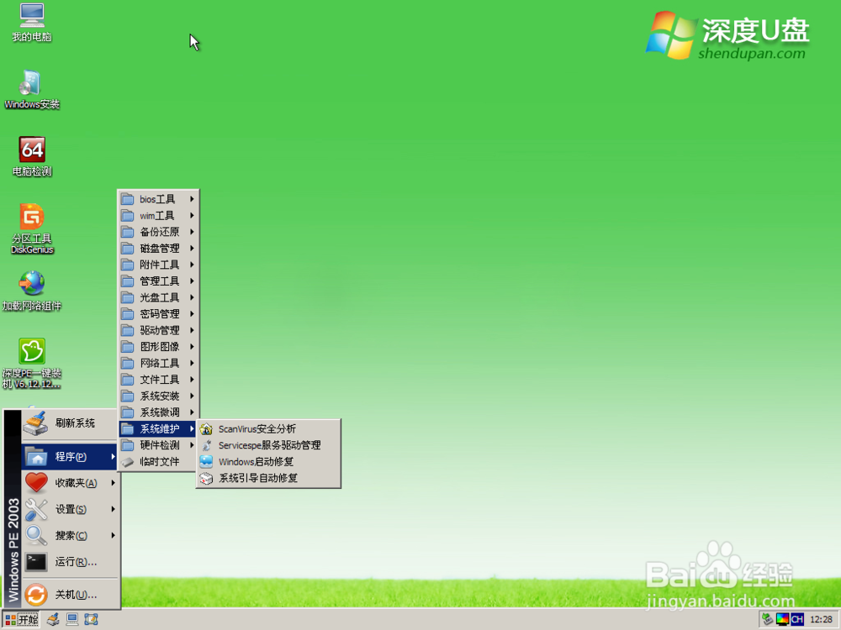
Task: Open the 图形图像 menu entry
Action: (x=158, y=347)
